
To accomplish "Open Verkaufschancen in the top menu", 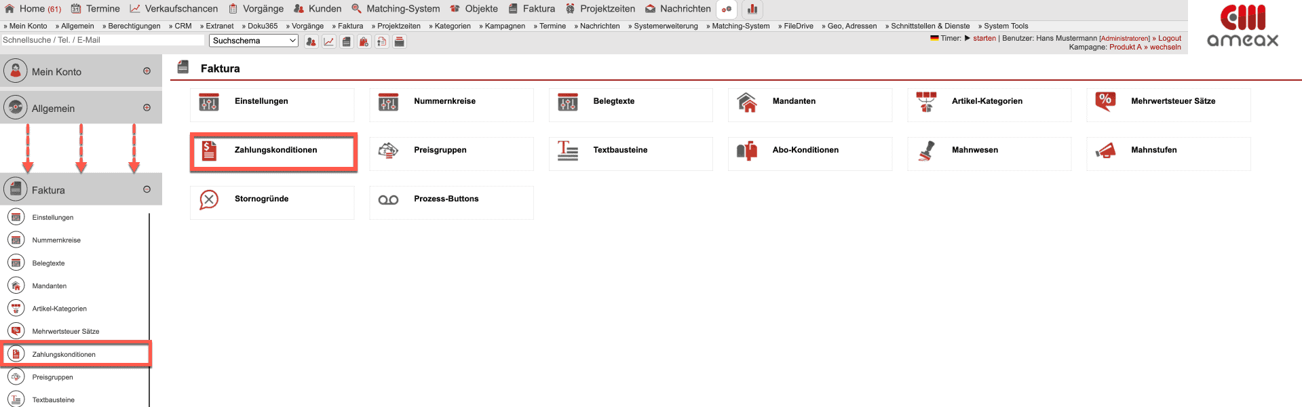I will coord(181,9).
